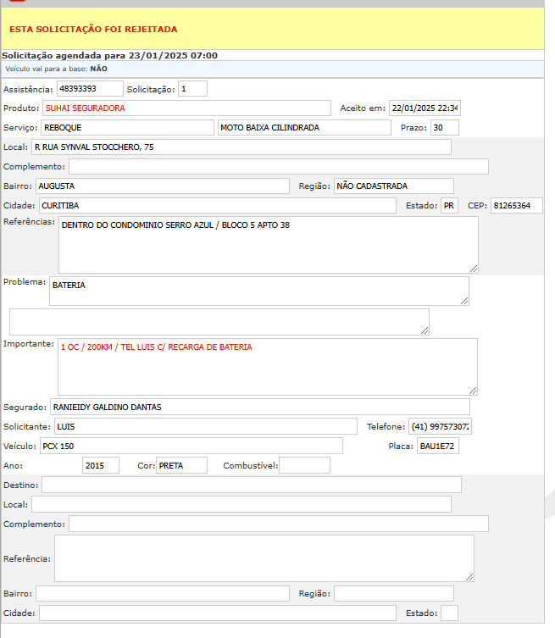Viewport: 555px width, 638px height.
Task: Click the Produto field showing SUHAI SEGURADORA
Action: pos(186,108)
